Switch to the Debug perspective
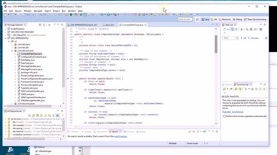 (238, 19)
